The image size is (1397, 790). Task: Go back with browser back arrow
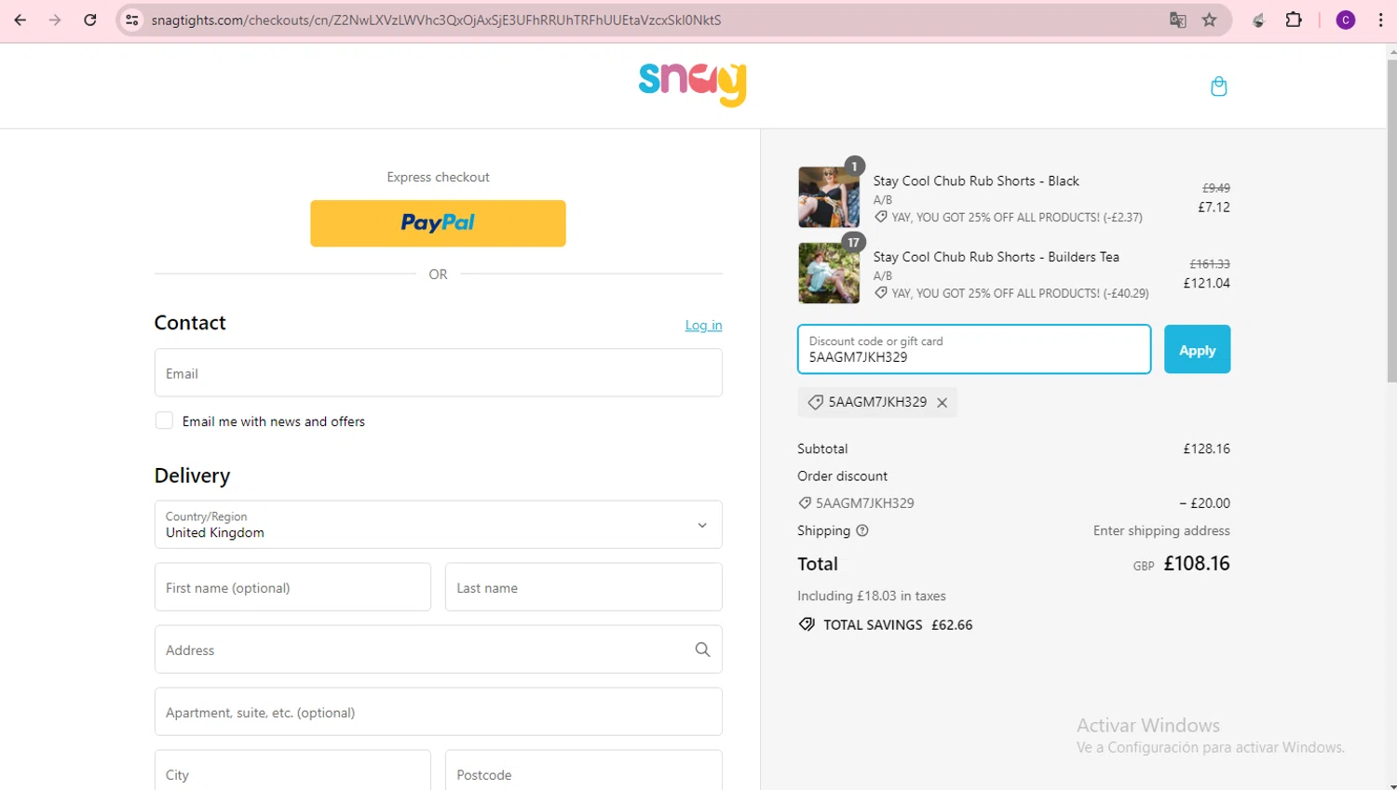(x=20, y=20)
